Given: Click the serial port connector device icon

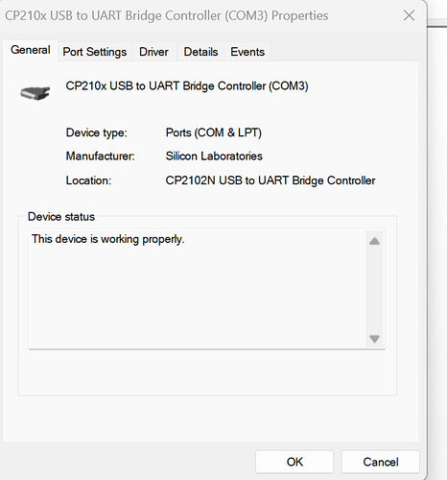Looking at the screenshot, I should [35, 93].
